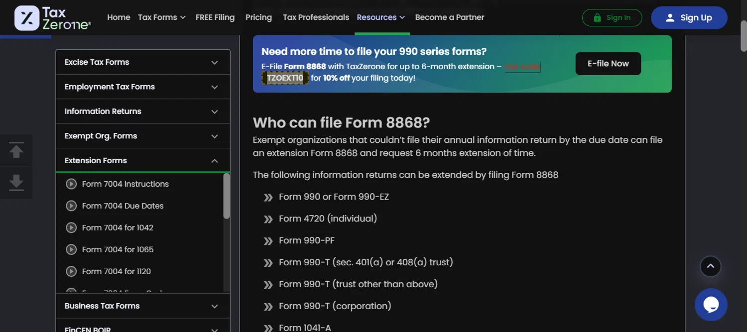Expand the Excise Tax Forms section
Screen dimensions: 747x332
143,62
